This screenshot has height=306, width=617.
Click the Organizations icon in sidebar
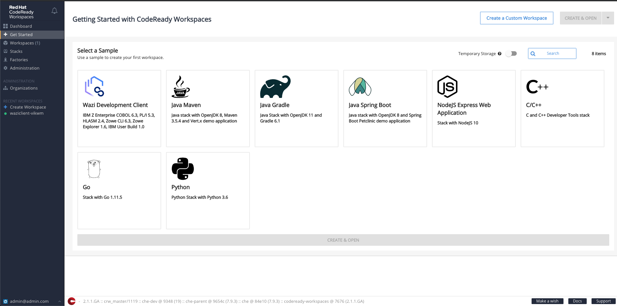click(5, 88)
